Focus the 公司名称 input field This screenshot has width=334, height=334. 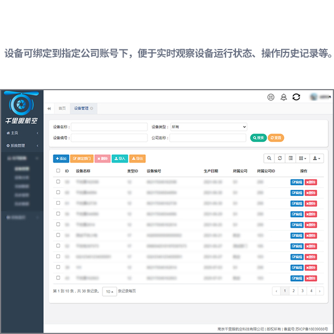pos(208,138)
